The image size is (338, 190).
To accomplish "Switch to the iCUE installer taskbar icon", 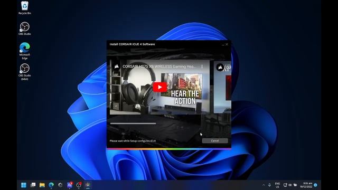I will 88,185.
